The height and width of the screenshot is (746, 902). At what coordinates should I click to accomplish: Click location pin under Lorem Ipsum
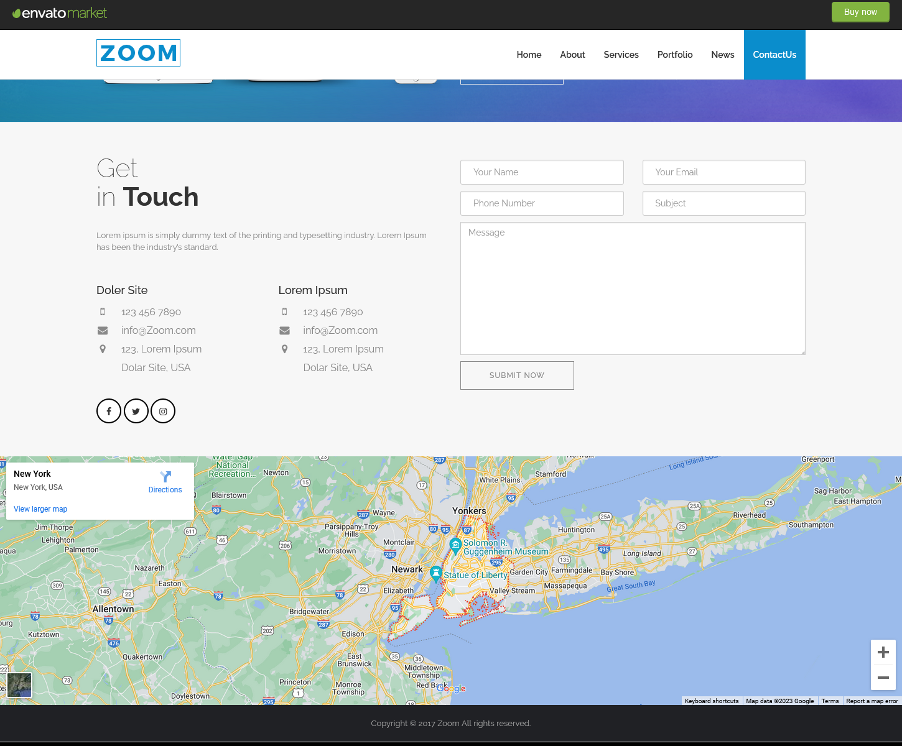tap(285, 349)
